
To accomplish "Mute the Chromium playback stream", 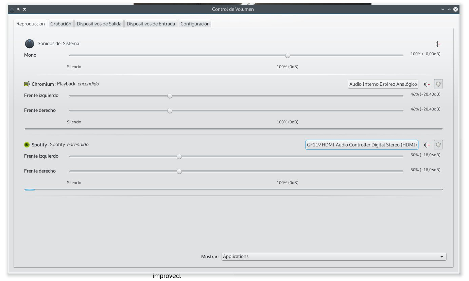I will (427, 84).
